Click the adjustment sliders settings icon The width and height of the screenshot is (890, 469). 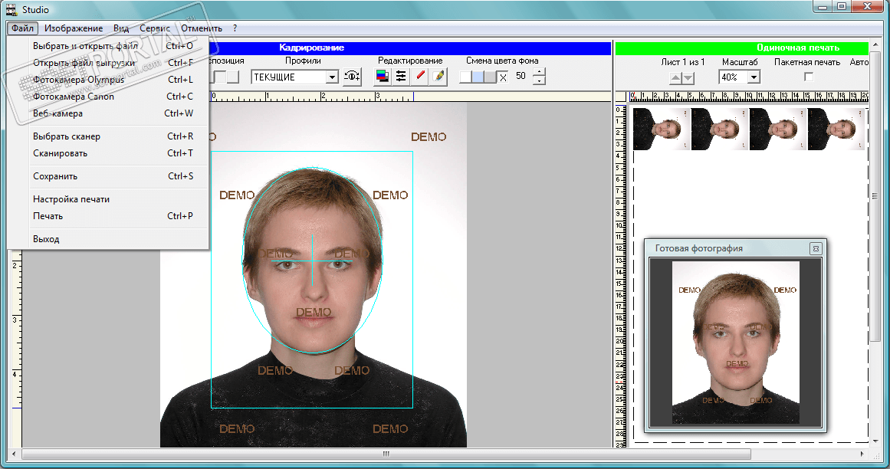pos(400,77)
